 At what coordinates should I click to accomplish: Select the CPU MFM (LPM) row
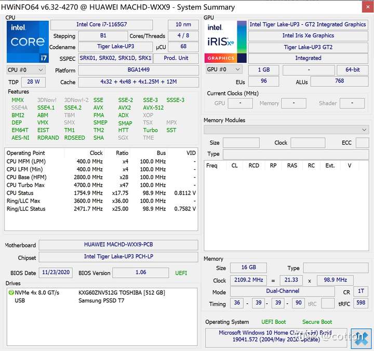pyautogui.click(x=101, y=161)
